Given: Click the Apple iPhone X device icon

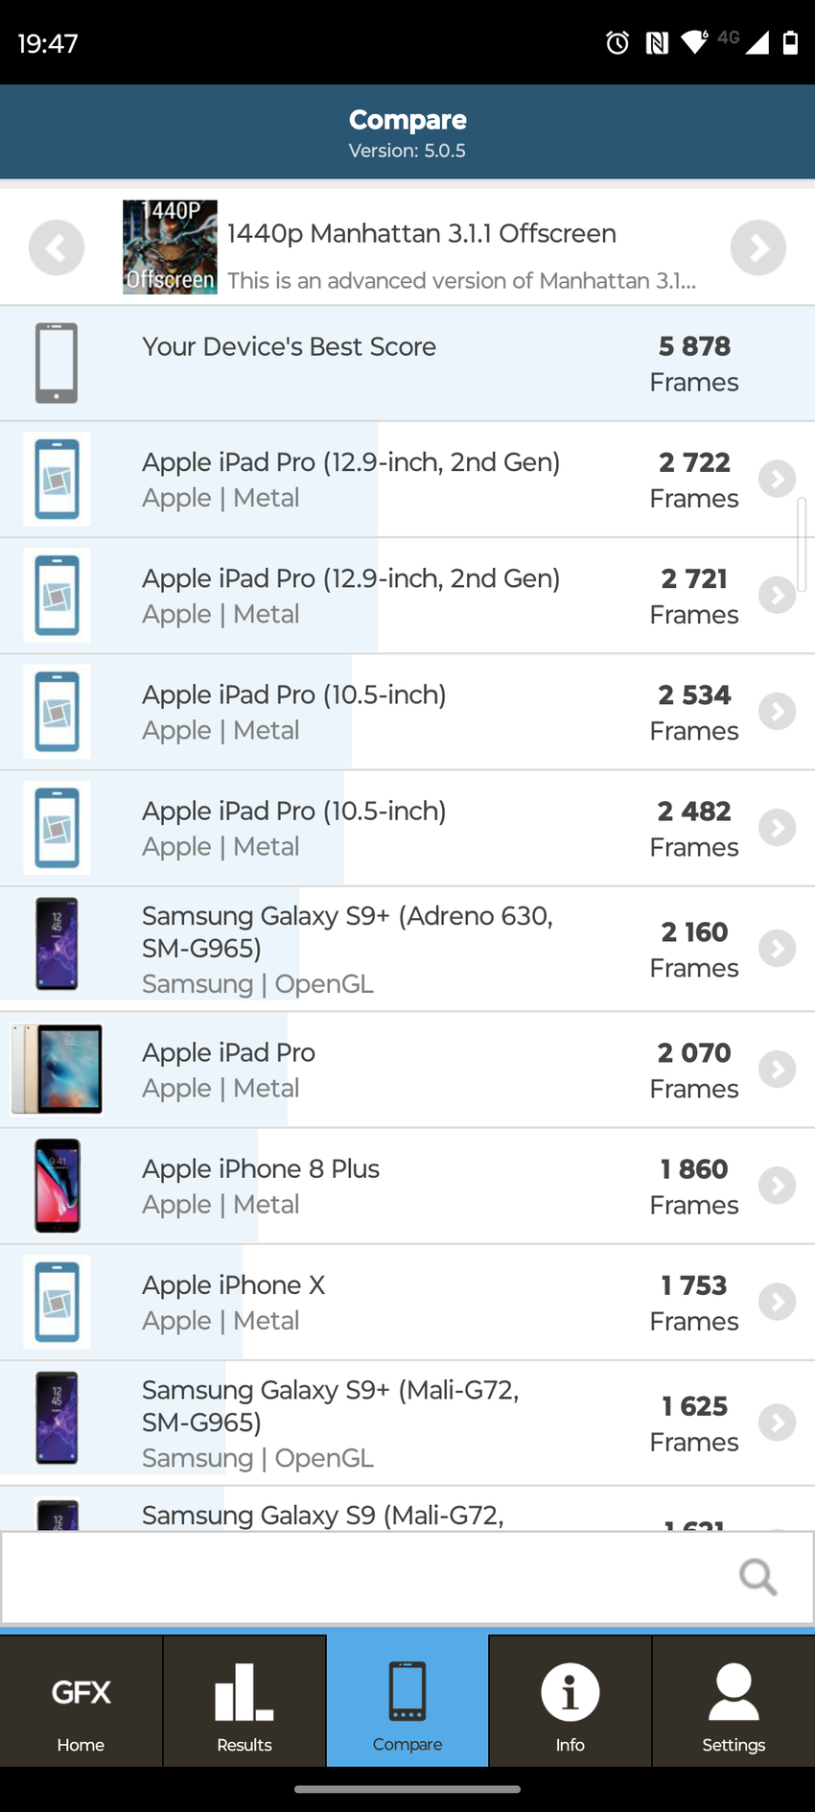Looking at the screenshot, I should coord(57,1302).
